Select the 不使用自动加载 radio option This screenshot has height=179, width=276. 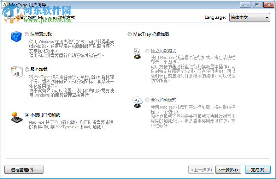(x=27, y=115)
